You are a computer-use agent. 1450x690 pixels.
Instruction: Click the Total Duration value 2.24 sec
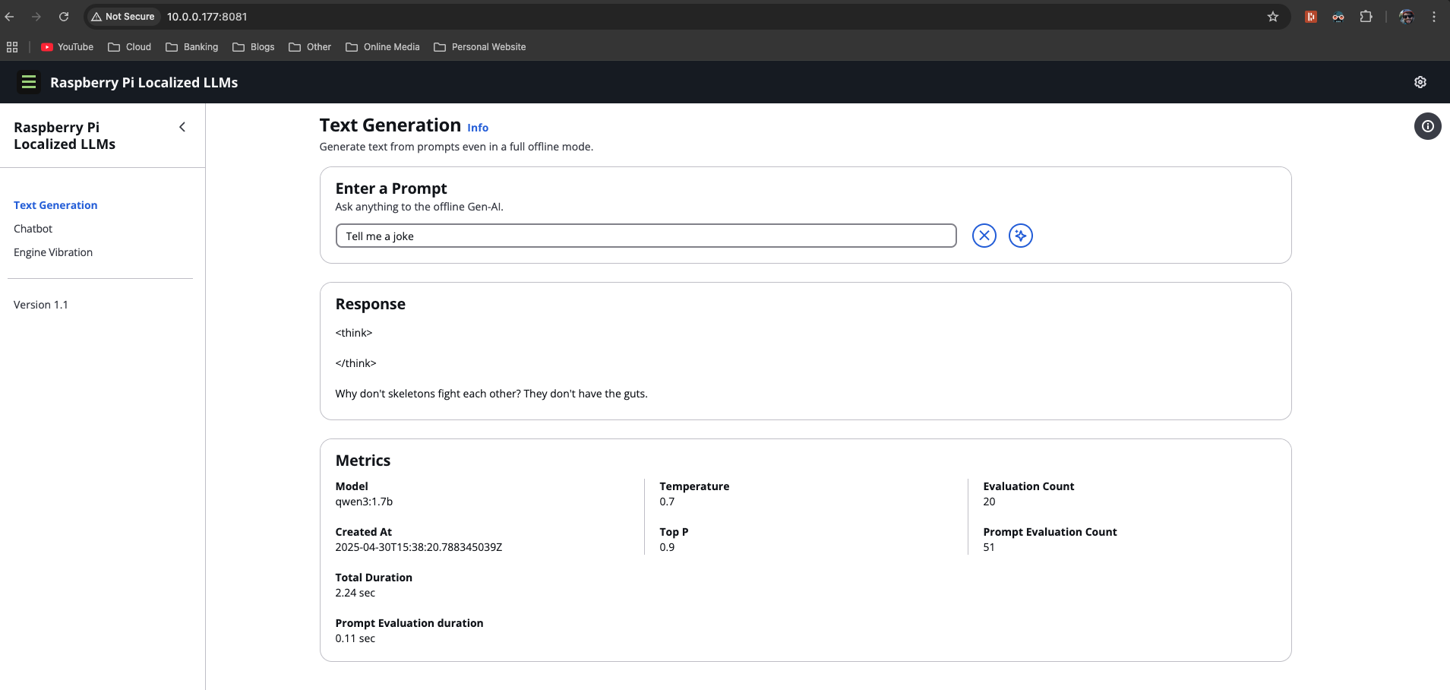(x=355, y=593)
